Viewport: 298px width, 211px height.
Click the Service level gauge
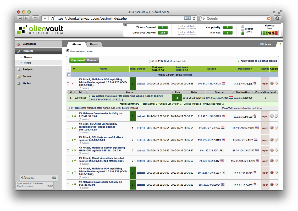[269, 33]
